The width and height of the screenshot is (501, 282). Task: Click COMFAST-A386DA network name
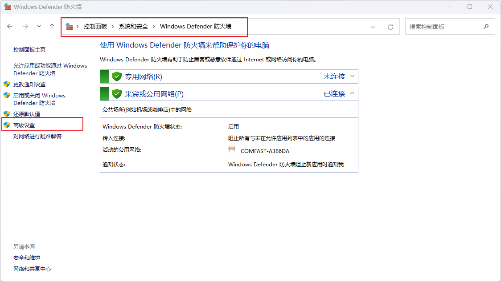click(x=265, y=151)
